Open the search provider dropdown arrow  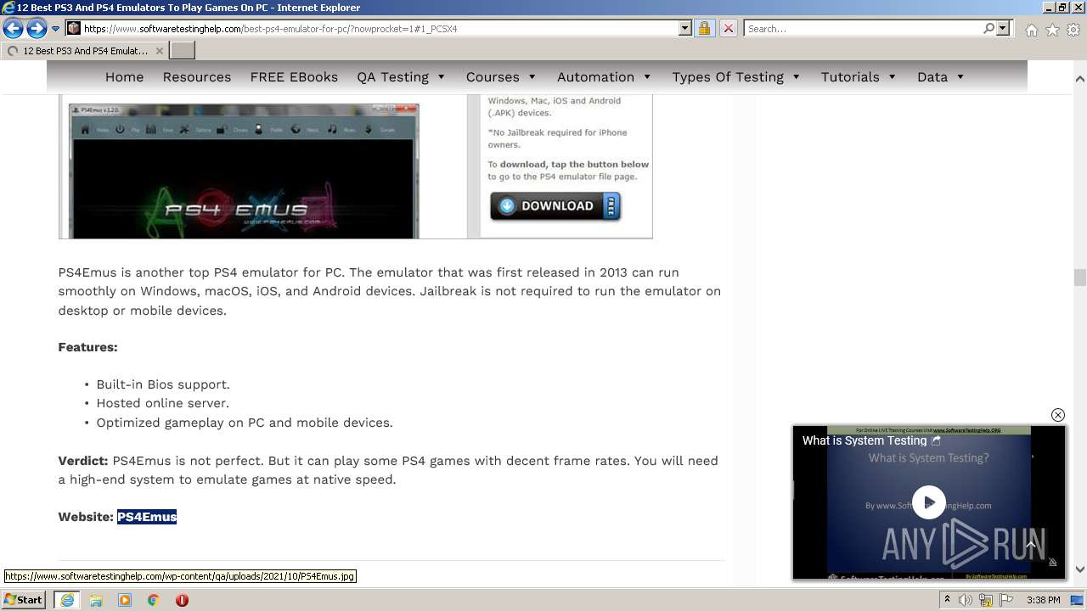point(1003,28)
